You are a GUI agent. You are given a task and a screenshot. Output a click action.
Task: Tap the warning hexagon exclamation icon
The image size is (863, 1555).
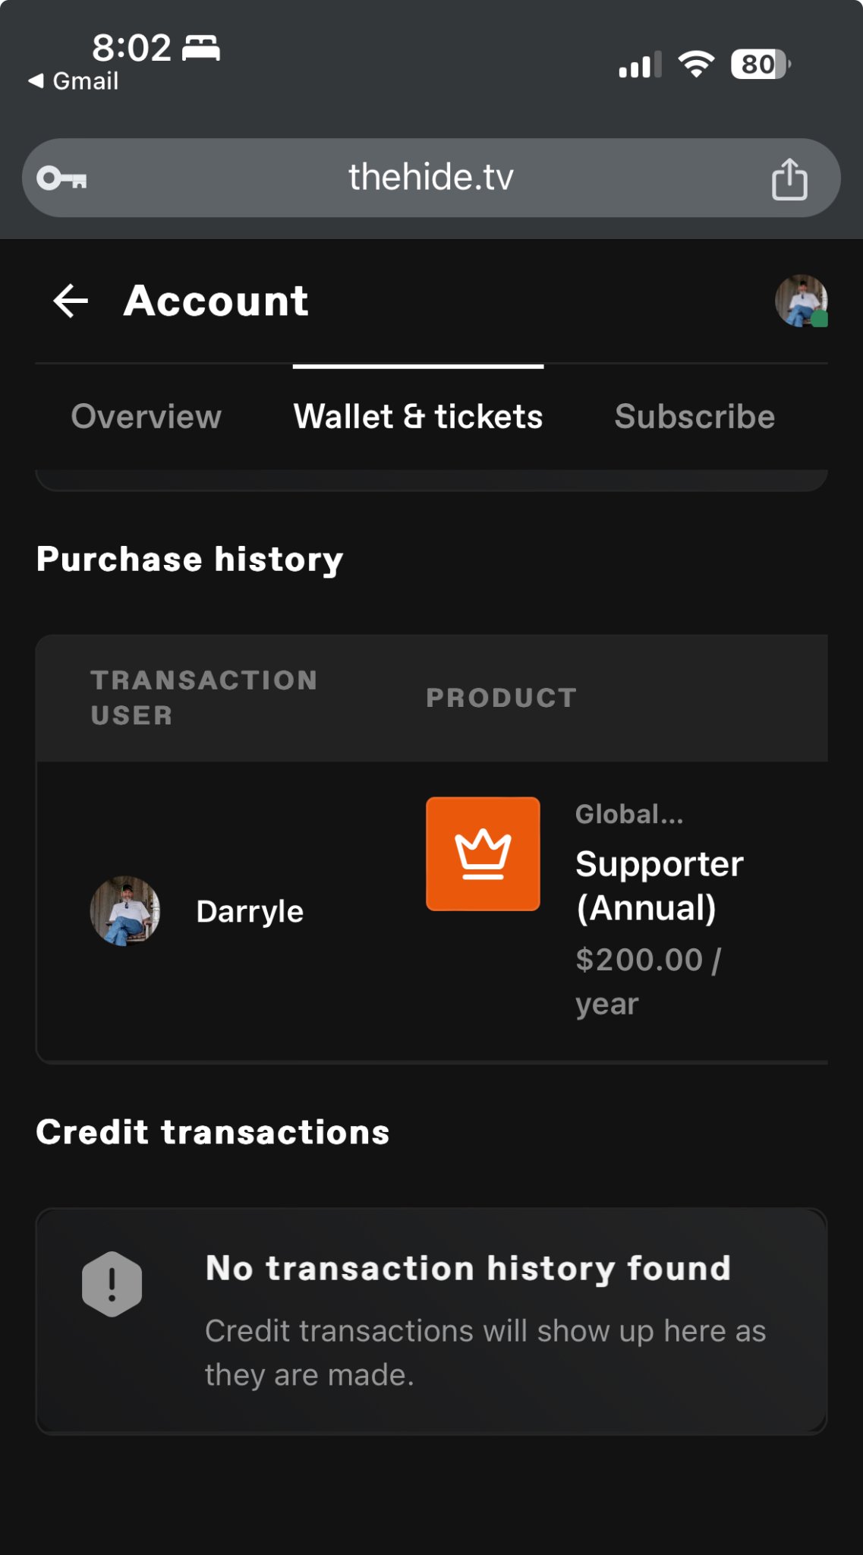112,1284
